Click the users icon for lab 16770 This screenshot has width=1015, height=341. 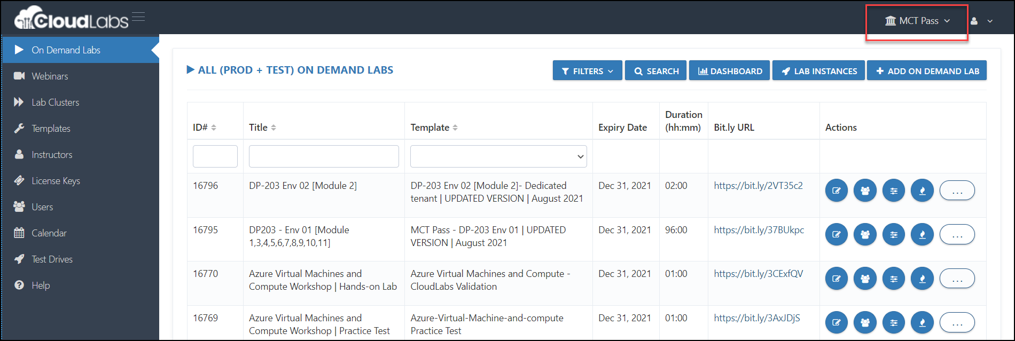[x=865, y=279]
